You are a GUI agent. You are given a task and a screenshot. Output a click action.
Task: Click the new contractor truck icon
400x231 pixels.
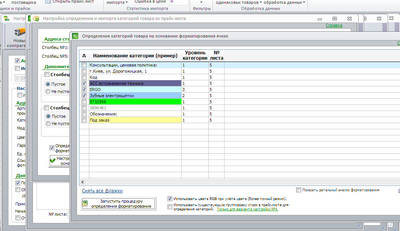click(20, 32)
